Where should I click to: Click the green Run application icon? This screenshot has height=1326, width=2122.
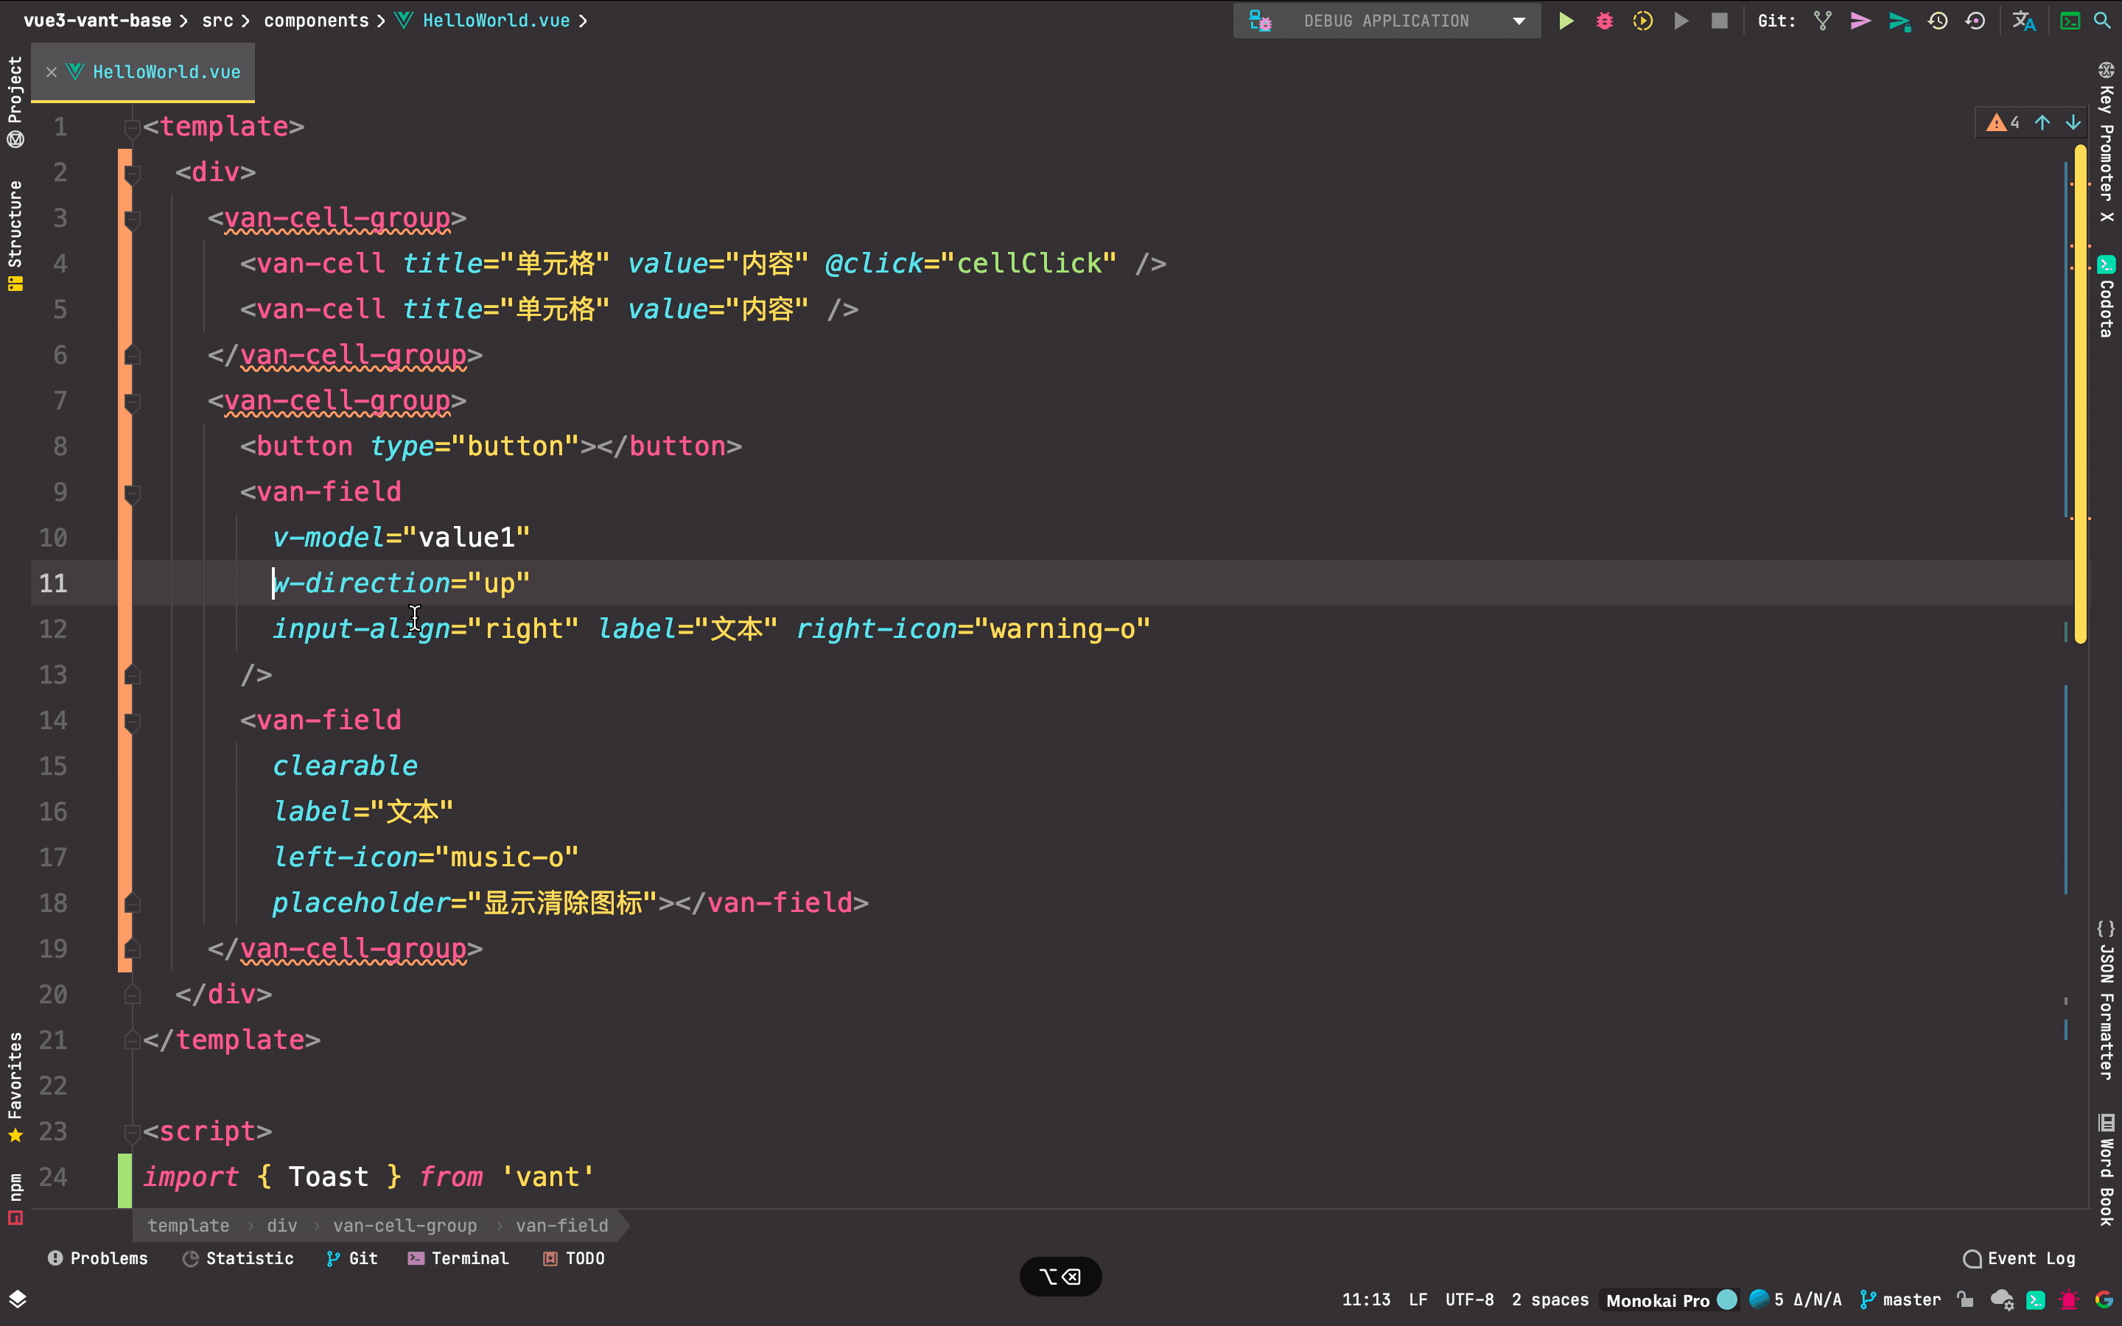click(x=1565, y=21)
